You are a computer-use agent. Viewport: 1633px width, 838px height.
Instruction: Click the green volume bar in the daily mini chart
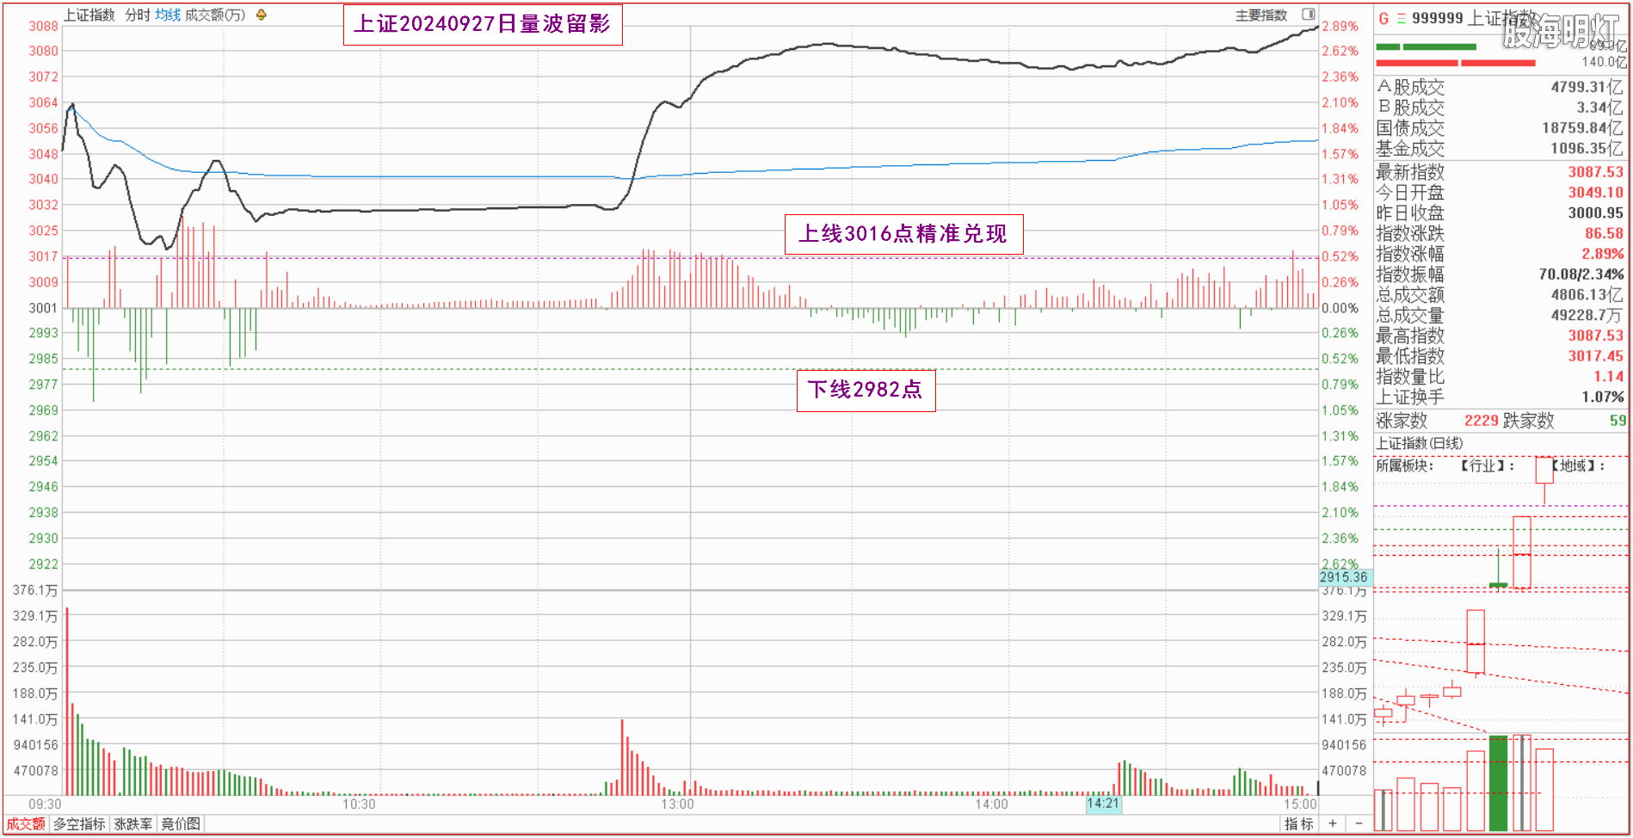pyautogui.click(x=1498, y=783)
